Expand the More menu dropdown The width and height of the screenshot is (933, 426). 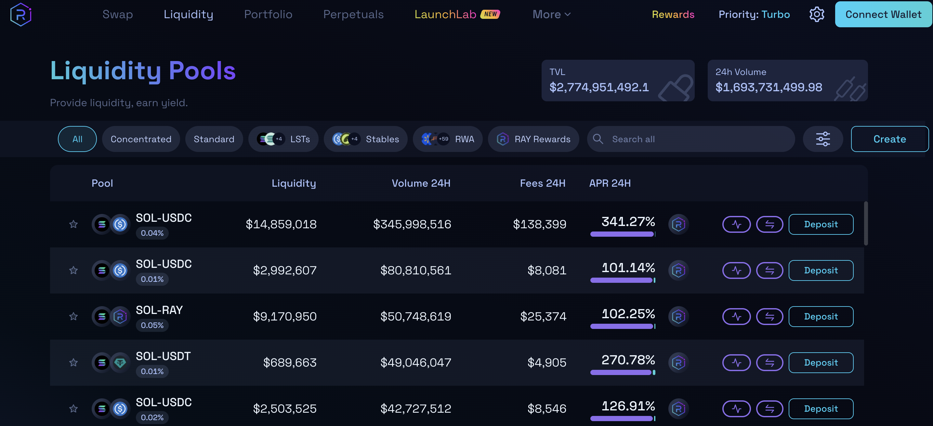pos(552,15)
